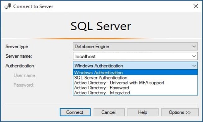Choose Active Directory - Integrated option
This screenshot has height=122, width=203.
pos(135,93)
